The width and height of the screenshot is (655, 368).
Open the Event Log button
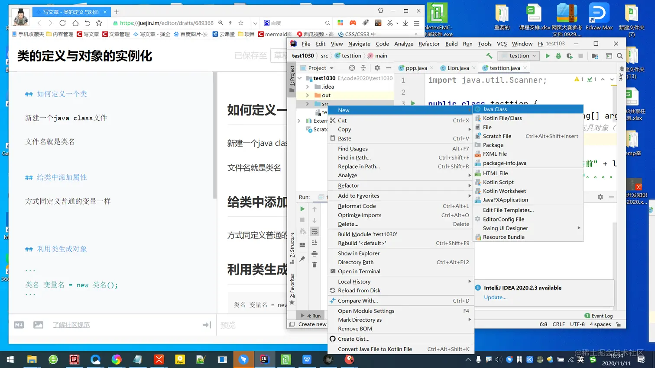pyautogui.click(x=598, y=316)
